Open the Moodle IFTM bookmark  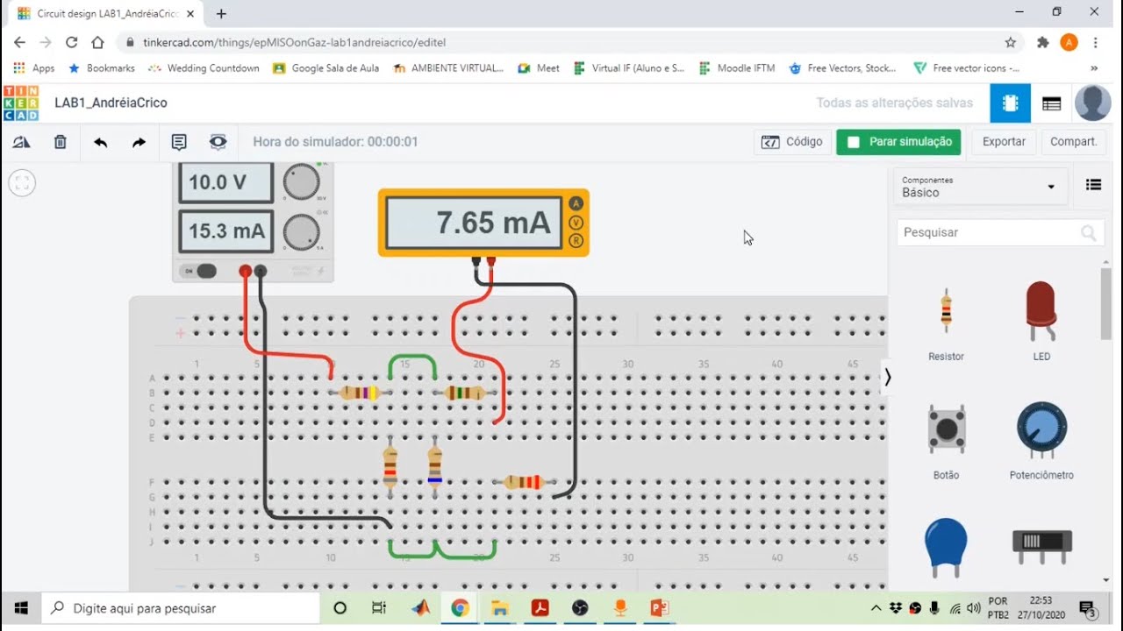tap(737, 68)
